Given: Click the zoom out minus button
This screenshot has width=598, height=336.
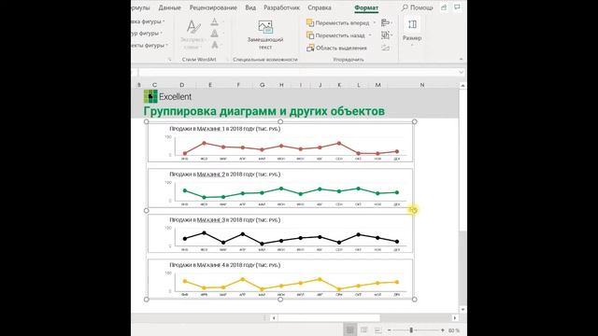Looking at the screenshot, I should [x=389, y=330].
